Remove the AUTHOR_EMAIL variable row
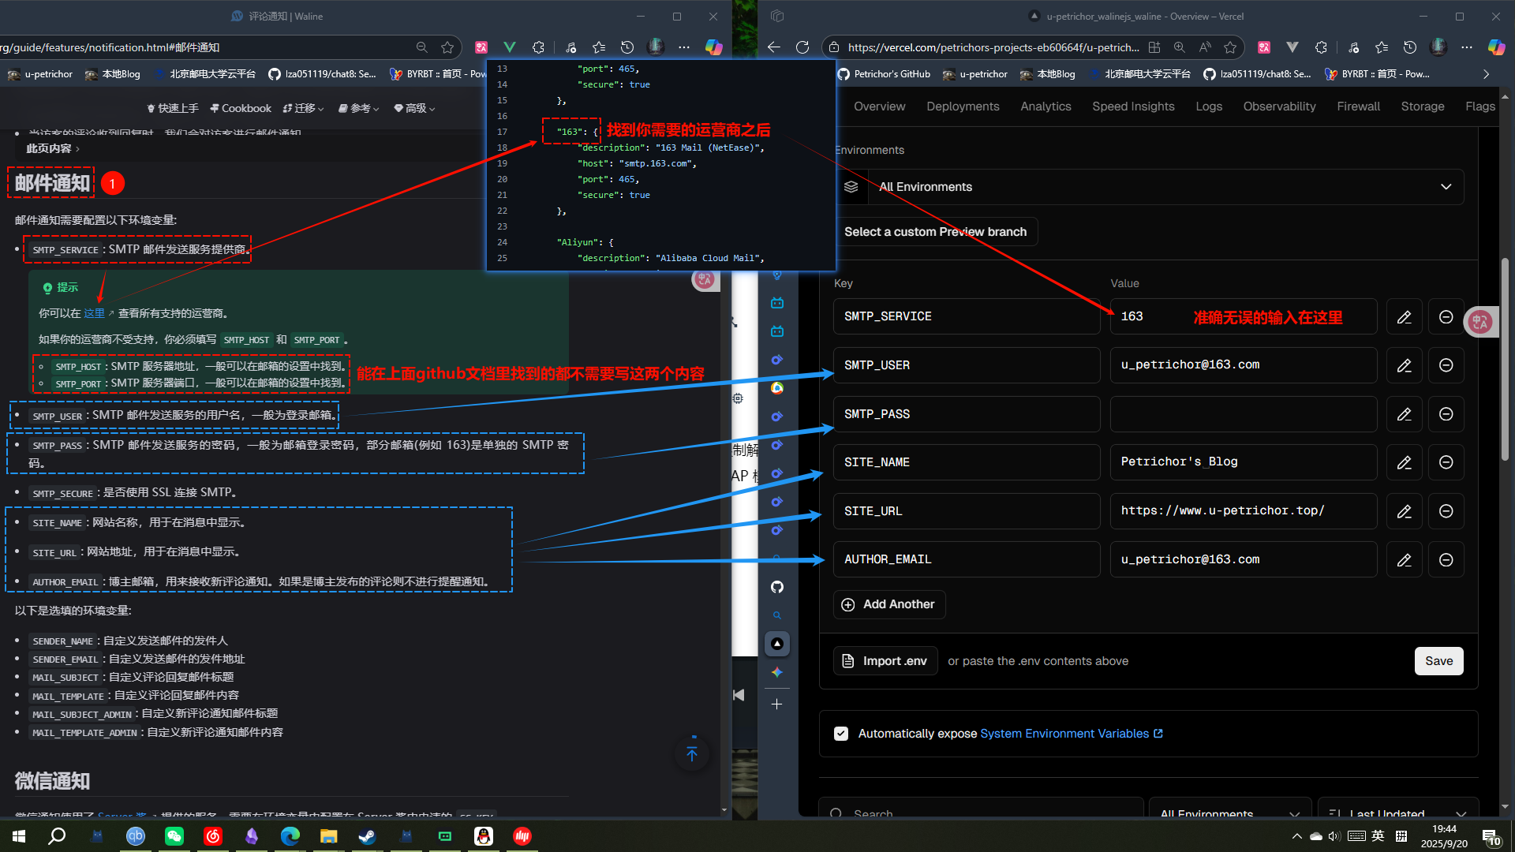This screenshot has height=852, width=1515. [1446, 559]
